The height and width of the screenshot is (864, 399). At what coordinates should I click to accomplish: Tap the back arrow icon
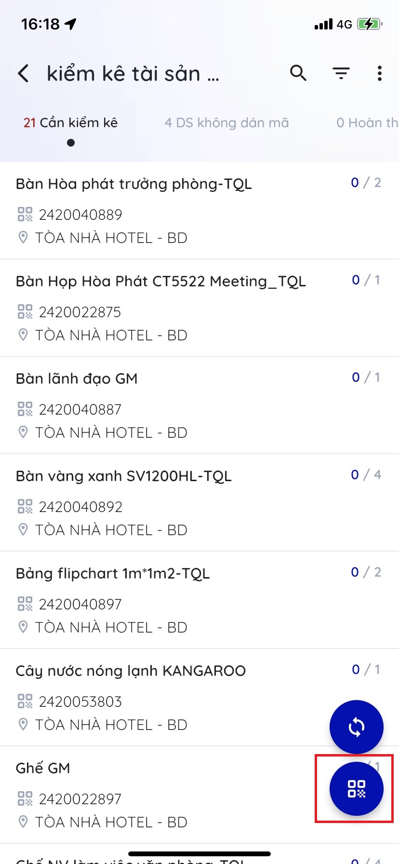click(24, 74)
